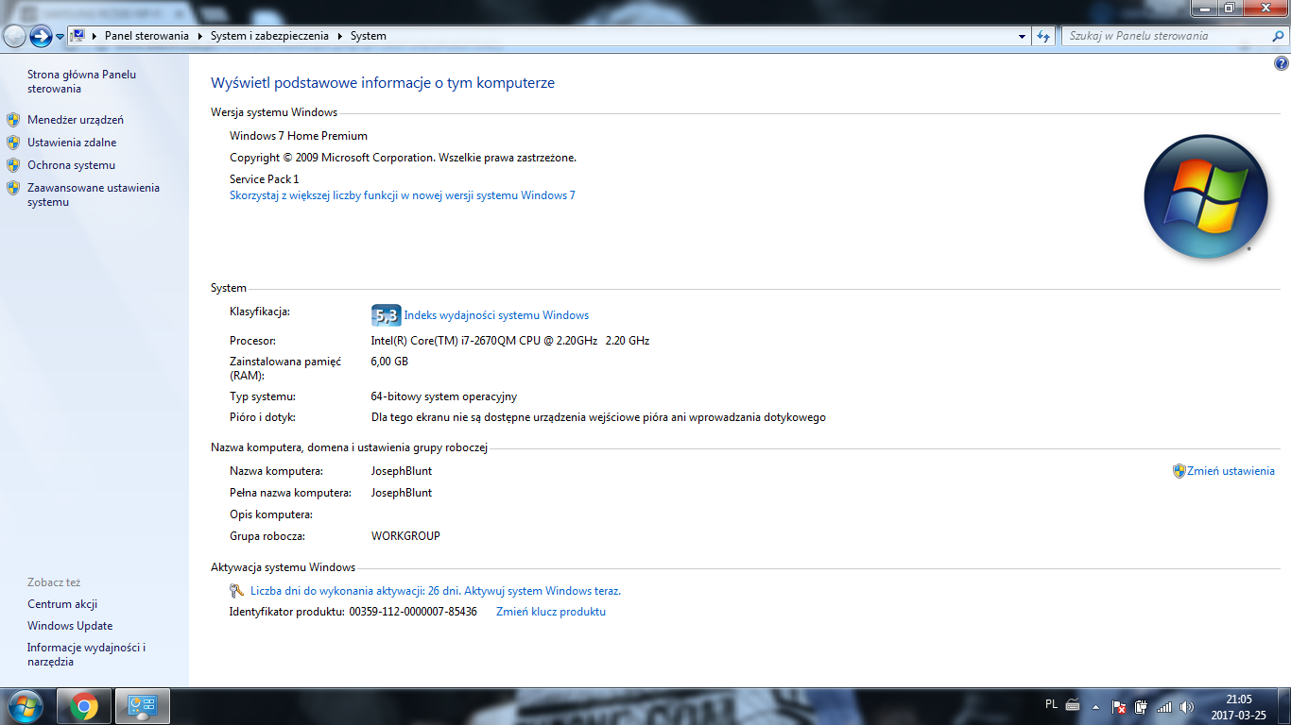Click the 5,3 performance index score badge
Screen dimensions: 1291x725
click(386, 315)
